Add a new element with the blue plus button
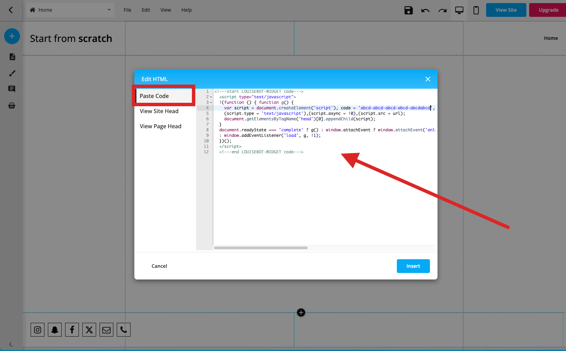This screenshot has width=566, height=351. point(12,36)
